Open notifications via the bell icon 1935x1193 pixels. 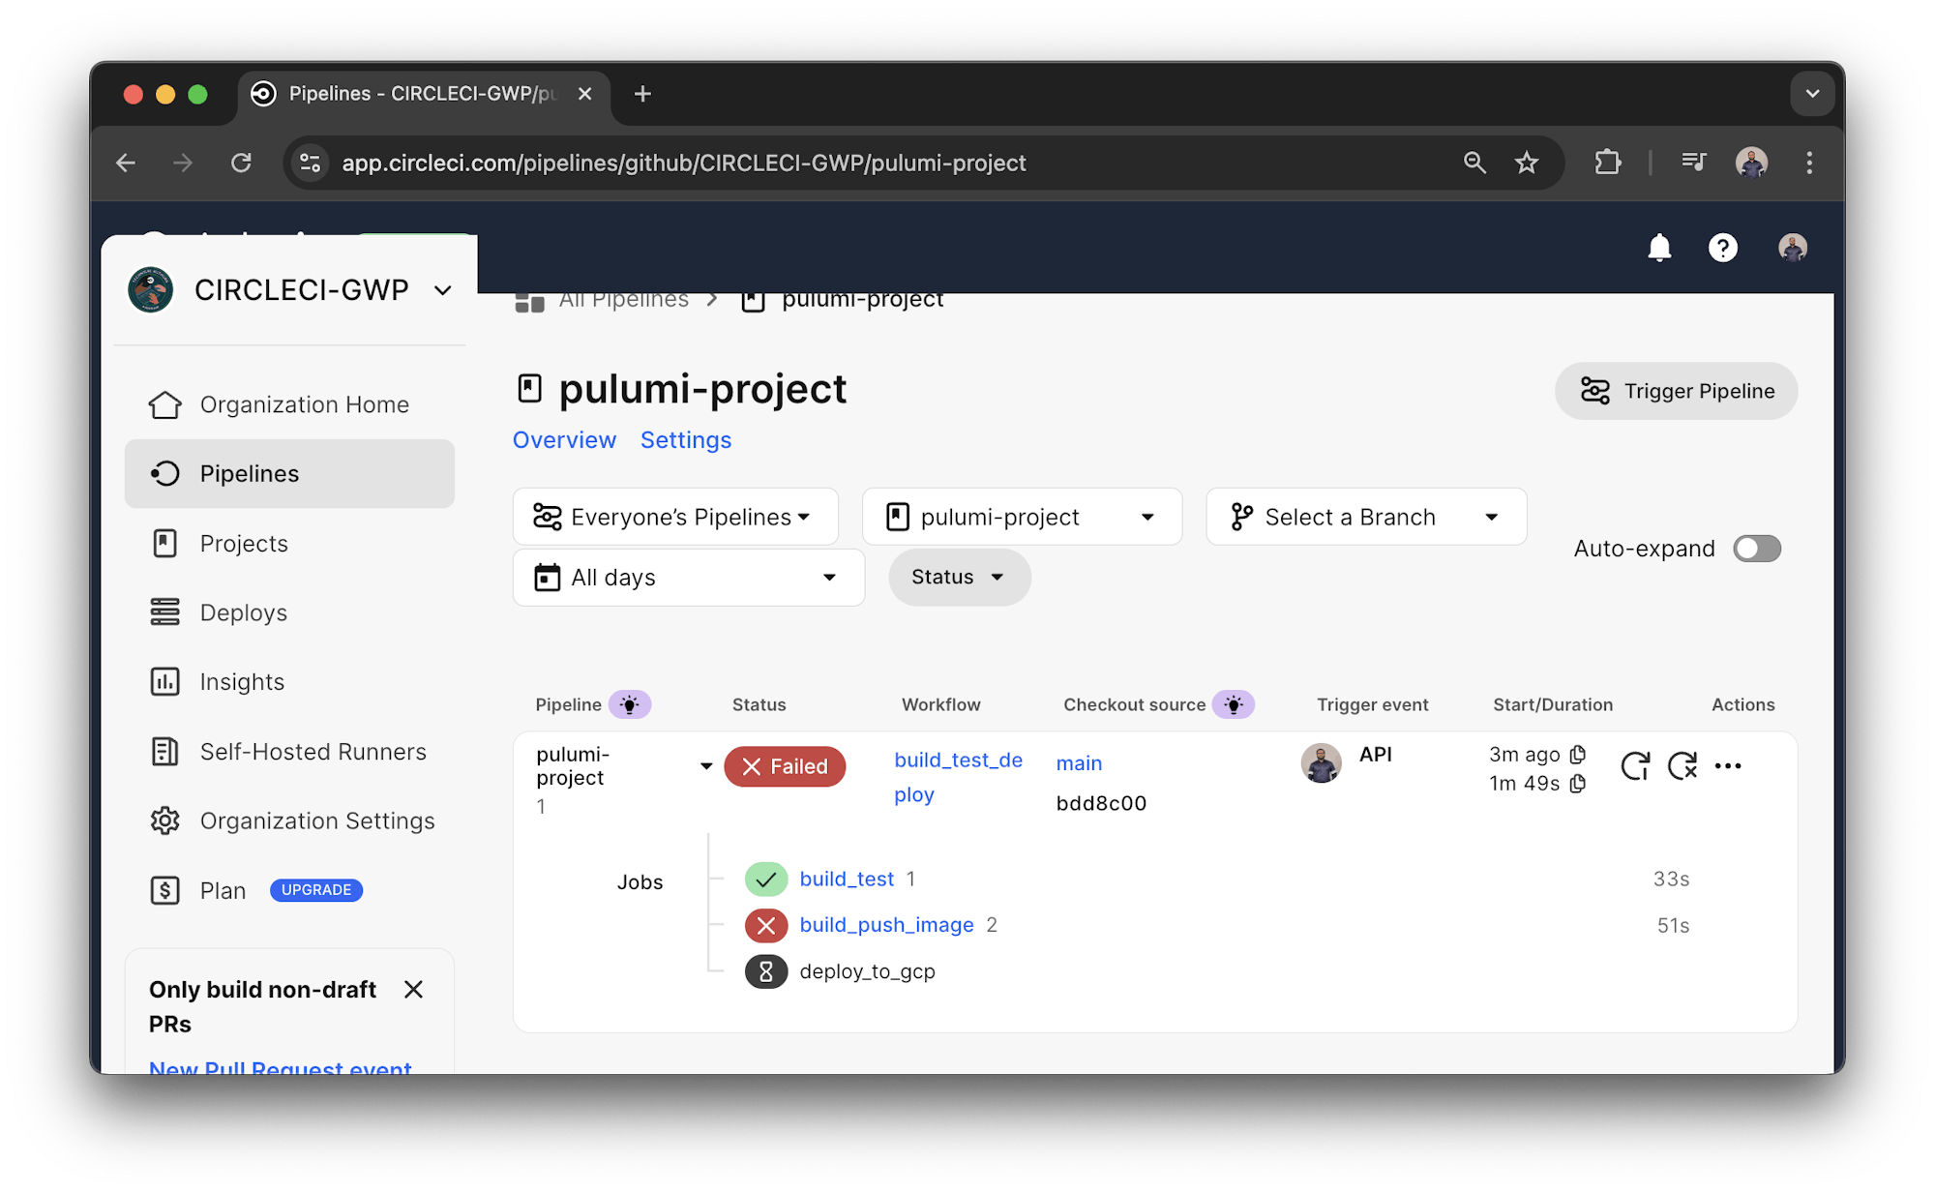point(1661,249)
